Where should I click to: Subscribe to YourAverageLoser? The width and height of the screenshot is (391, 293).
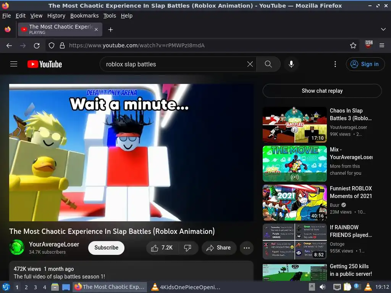click(106, 248)
